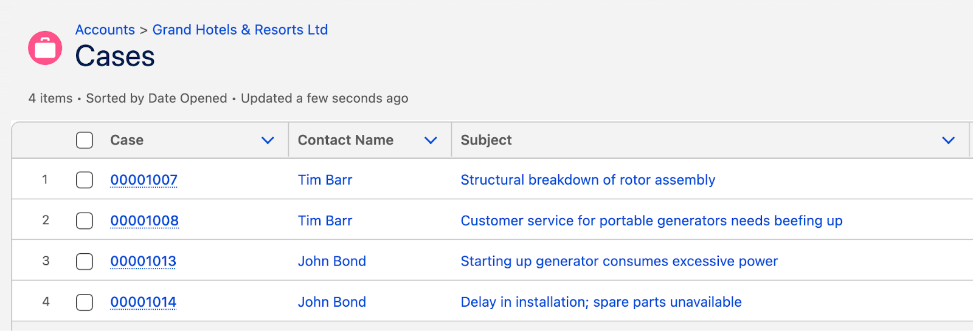The image size is (973, 331).
Task: Select checkbox for case 00001007
Action: pyautogui.click(x=85, y=180)
